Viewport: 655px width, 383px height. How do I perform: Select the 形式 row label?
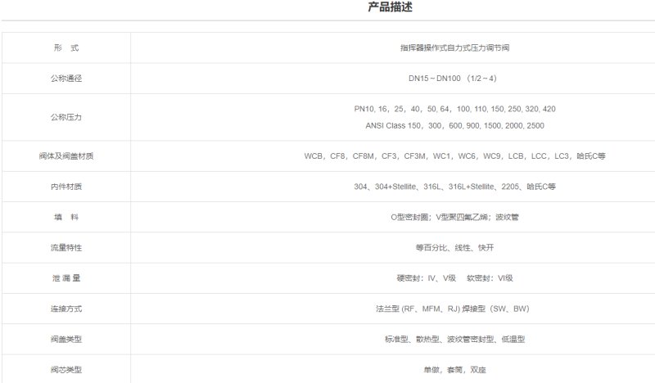point(65,48)
